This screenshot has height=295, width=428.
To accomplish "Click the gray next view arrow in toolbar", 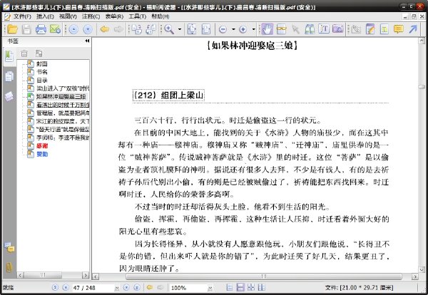I will (118, 29).
